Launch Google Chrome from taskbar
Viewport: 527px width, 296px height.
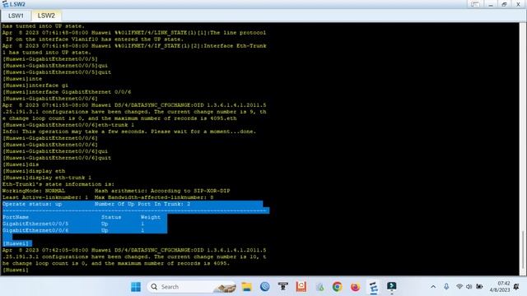coord(337,287)
